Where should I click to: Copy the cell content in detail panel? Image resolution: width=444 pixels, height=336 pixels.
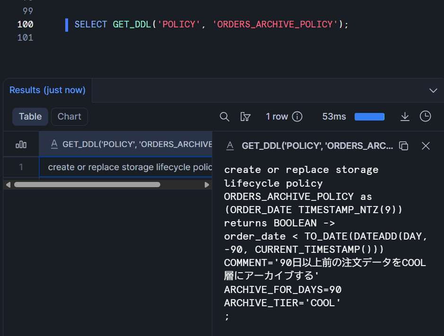click(x=403, y=146)
